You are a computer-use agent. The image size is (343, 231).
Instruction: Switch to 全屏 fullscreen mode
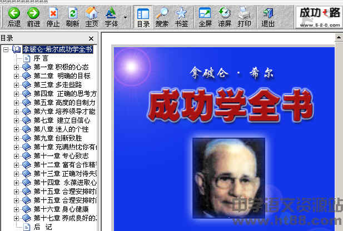pyautogui.click(x=205, y=17)
